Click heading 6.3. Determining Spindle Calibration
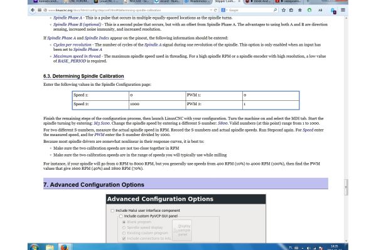Image resolution: width=376 pixels, height=250 pixels. 83,76
